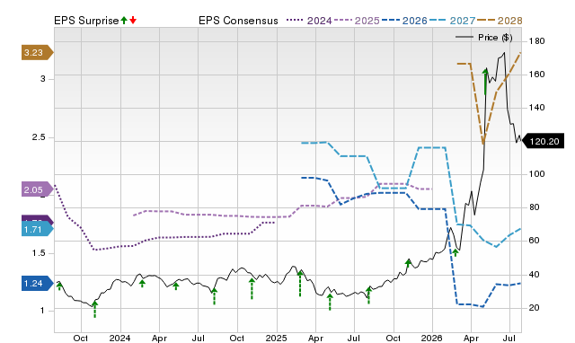The height and width of the screenshot is (343, 575).
Task: Click the 100 label on the price axis
Action: click(x=536, y=174)
